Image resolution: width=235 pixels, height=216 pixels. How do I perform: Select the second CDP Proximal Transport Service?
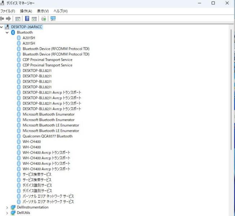47,65
